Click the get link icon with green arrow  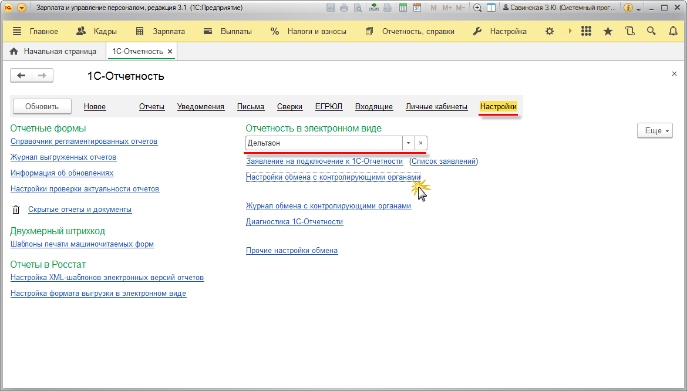pyautogui.click(x=373, y=8)
